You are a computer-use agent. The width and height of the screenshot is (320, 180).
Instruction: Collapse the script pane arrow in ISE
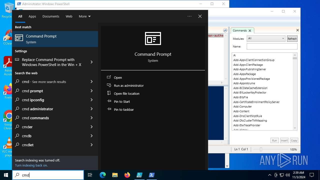click(225, 30)
